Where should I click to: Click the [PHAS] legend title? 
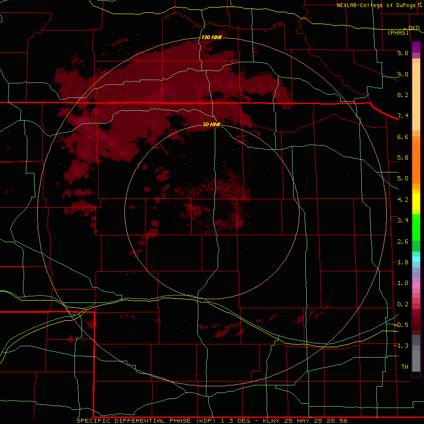coord(398,33)
